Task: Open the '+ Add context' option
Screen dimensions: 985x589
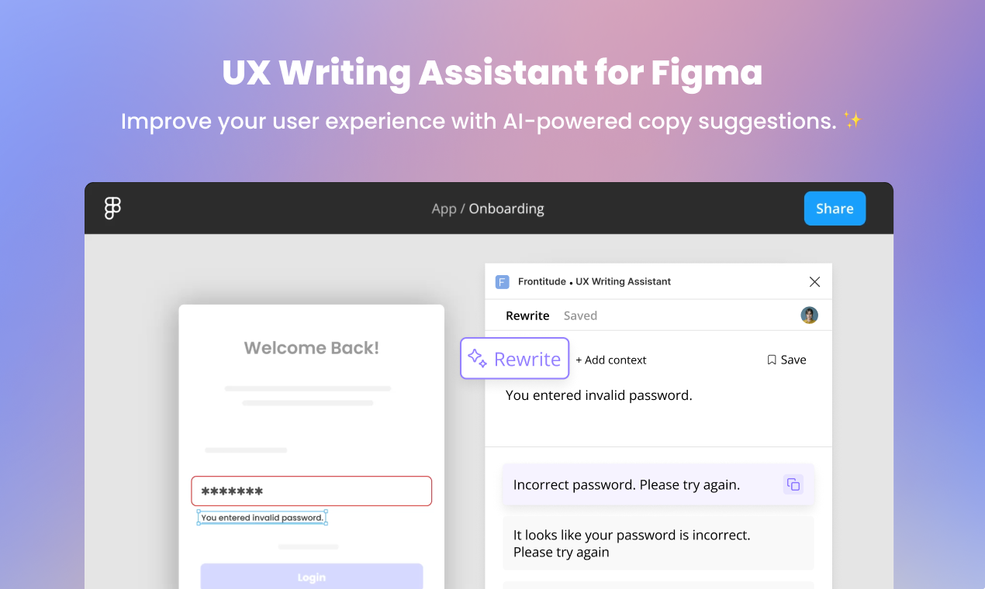Action: [x=611, y=359]
